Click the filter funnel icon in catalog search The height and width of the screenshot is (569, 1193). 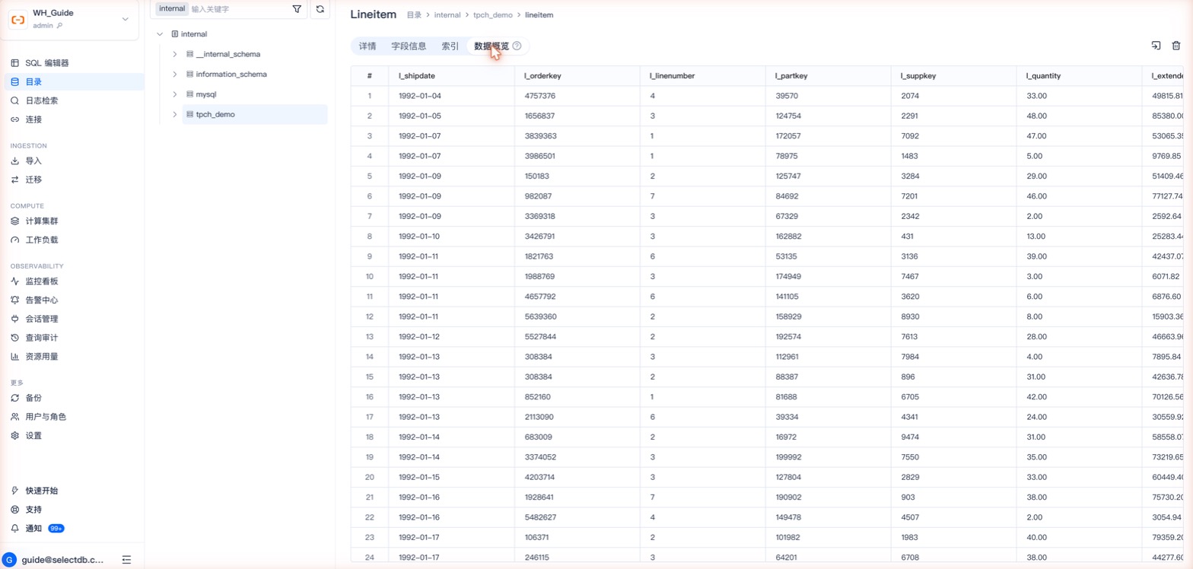coord(297,9)
